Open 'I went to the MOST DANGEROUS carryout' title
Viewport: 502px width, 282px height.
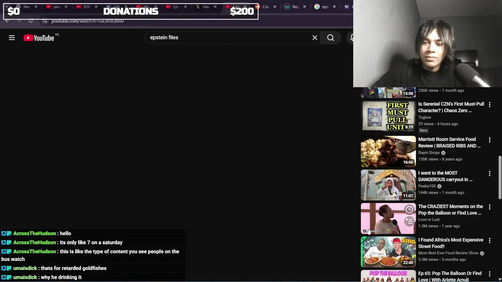[x=446, y=176]
